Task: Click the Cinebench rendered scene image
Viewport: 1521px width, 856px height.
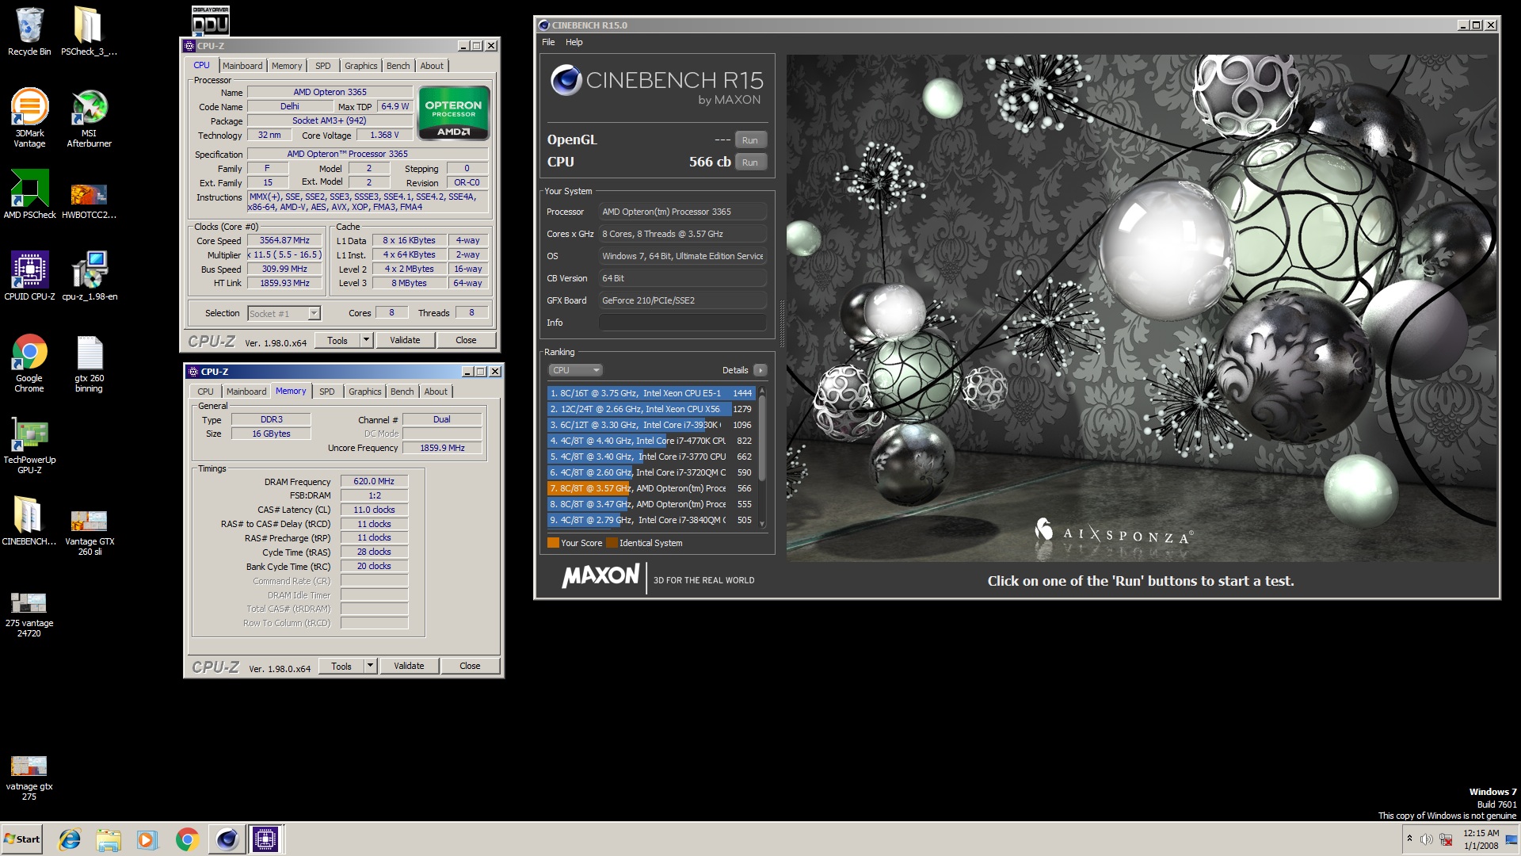Action: click(1142, 308)
